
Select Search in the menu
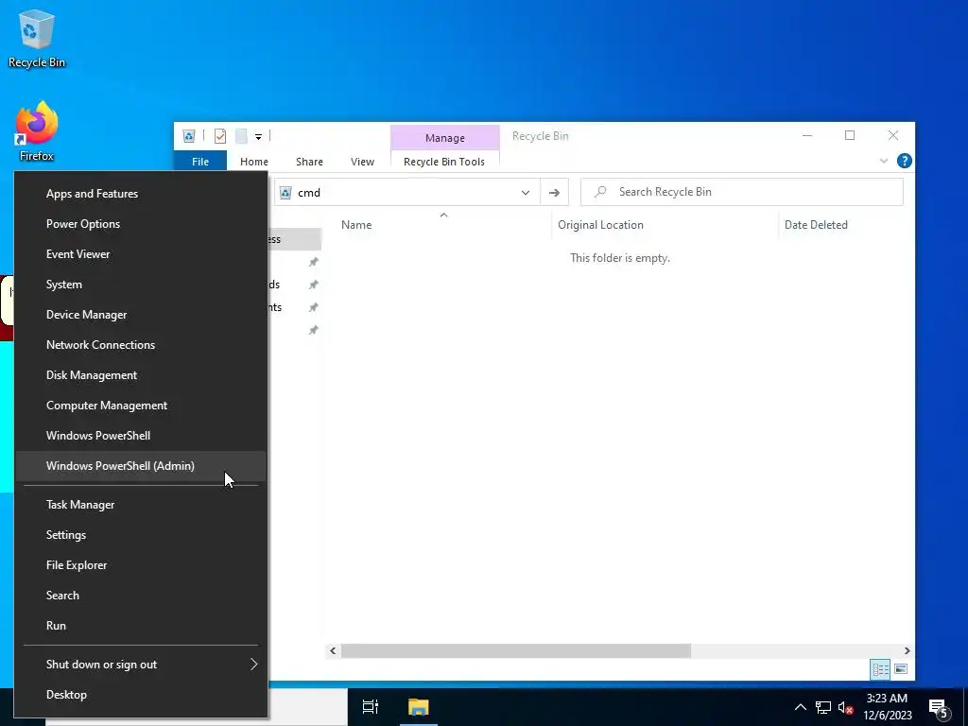141,596
